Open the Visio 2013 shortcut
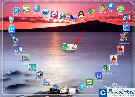 tap(19, 49)
